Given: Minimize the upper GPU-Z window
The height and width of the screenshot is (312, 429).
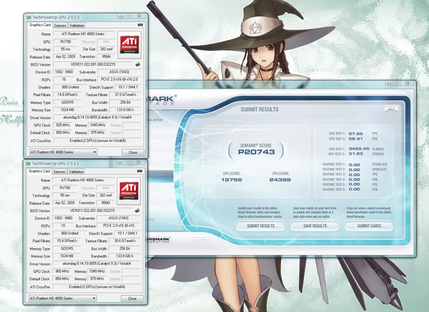Looking at the screenshot, I should (121, 16).
